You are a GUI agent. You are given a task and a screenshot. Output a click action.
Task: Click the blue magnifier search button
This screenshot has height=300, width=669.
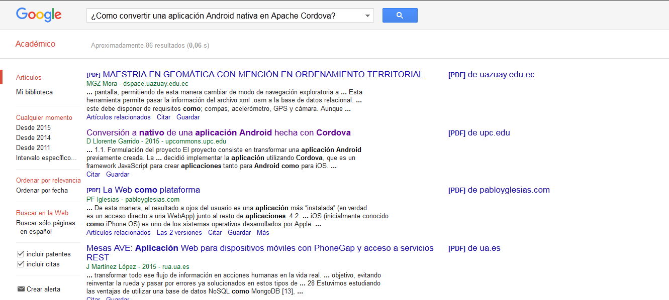400,16
